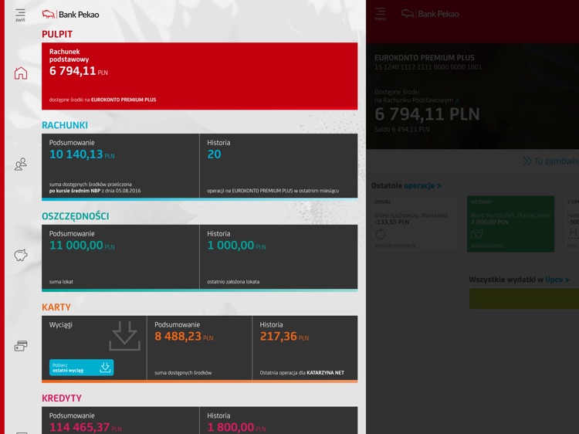Screen dimensions: 579x434
Task: Click account number 15 1240 1112 1111
Action: pyautogui.click(x=428, y=67)
